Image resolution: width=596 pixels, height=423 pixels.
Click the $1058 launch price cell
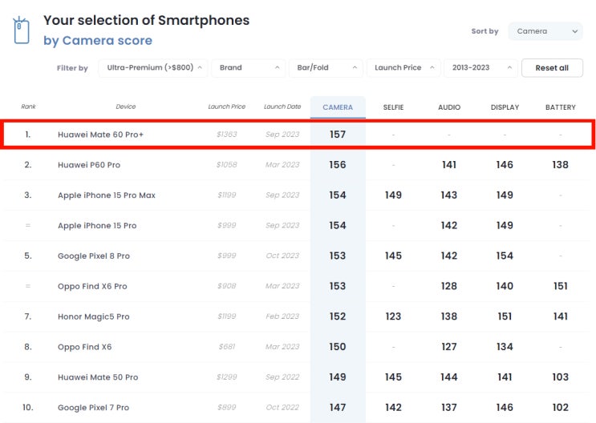[227, 165]
